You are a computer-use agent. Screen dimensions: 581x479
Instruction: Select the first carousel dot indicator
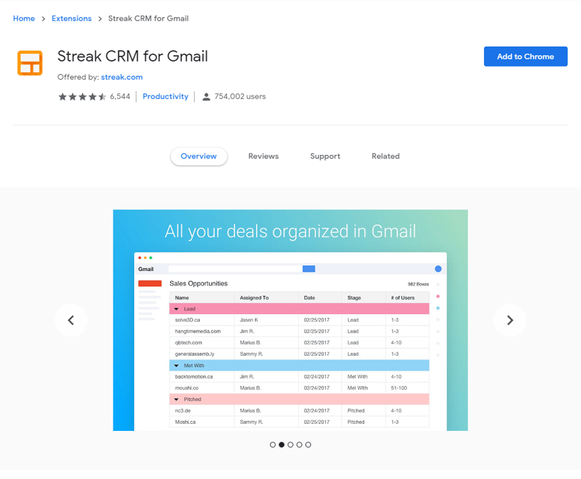coord(273,445)
